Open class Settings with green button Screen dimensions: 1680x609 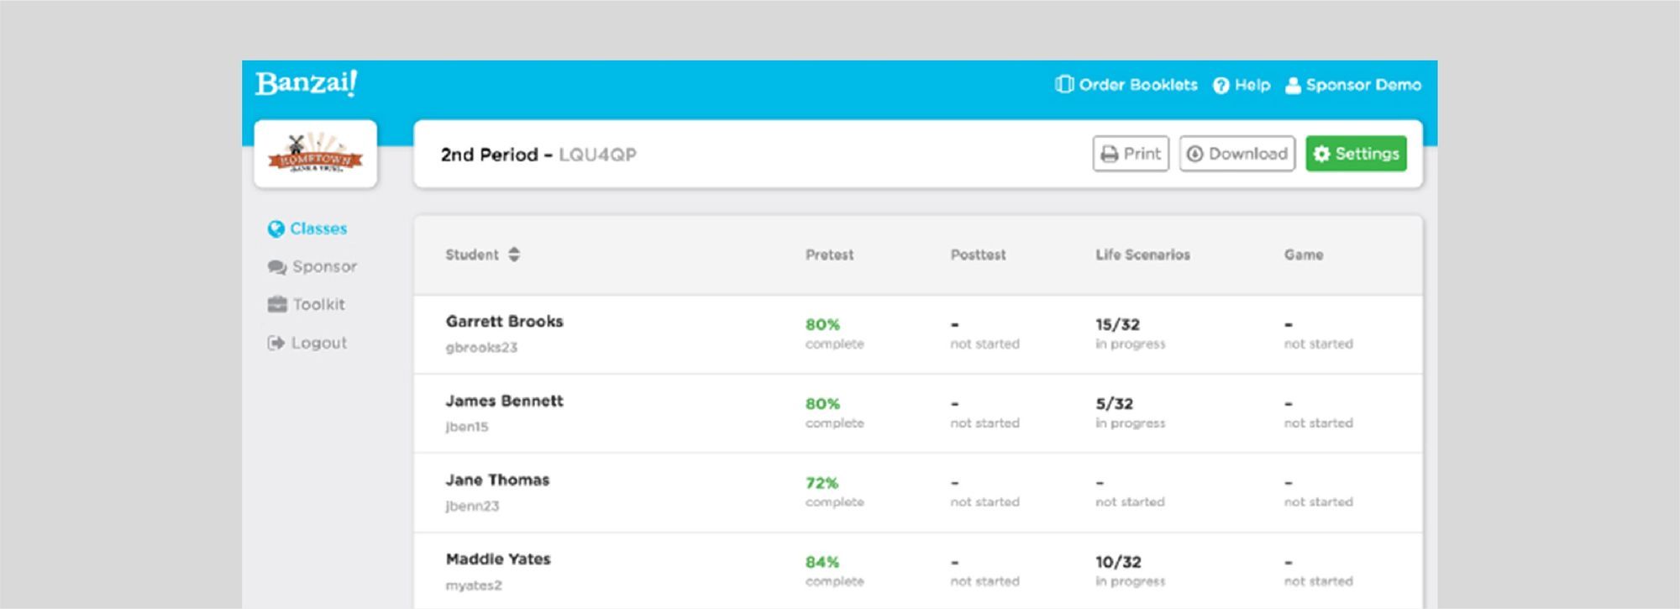[x=1356, y=154]
